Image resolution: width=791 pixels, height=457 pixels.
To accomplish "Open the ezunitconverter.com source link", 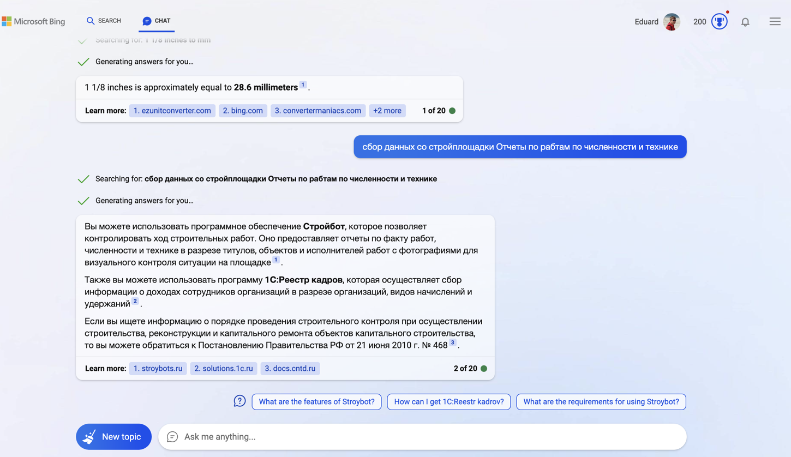I will click(172, 111).
